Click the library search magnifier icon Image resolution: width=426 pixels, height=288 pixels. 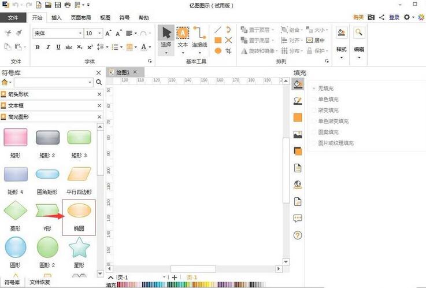tap(99, 82)
